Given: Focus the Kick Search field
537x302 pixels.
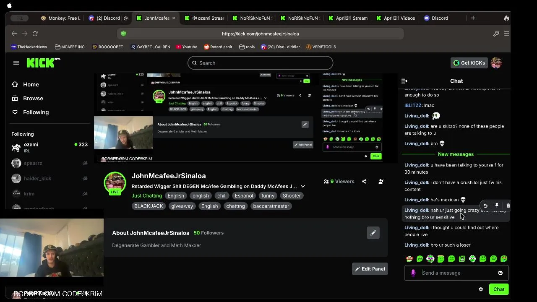Looking at the screenshot, I should pyautogui.click(x=260, y=63).
